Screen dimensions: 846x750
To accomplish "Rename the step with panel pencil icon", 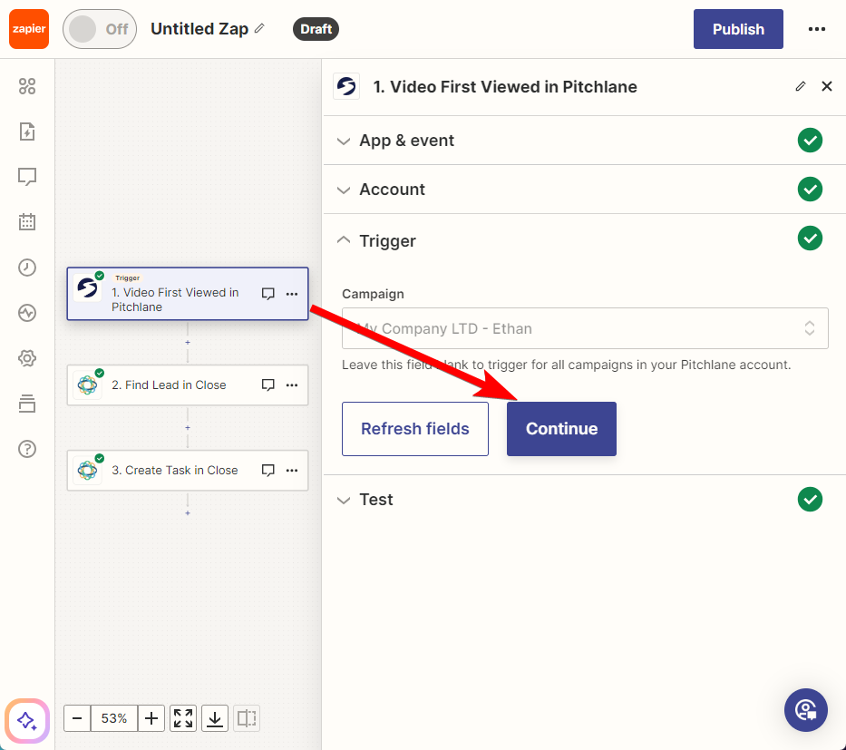I will [801, 86].
